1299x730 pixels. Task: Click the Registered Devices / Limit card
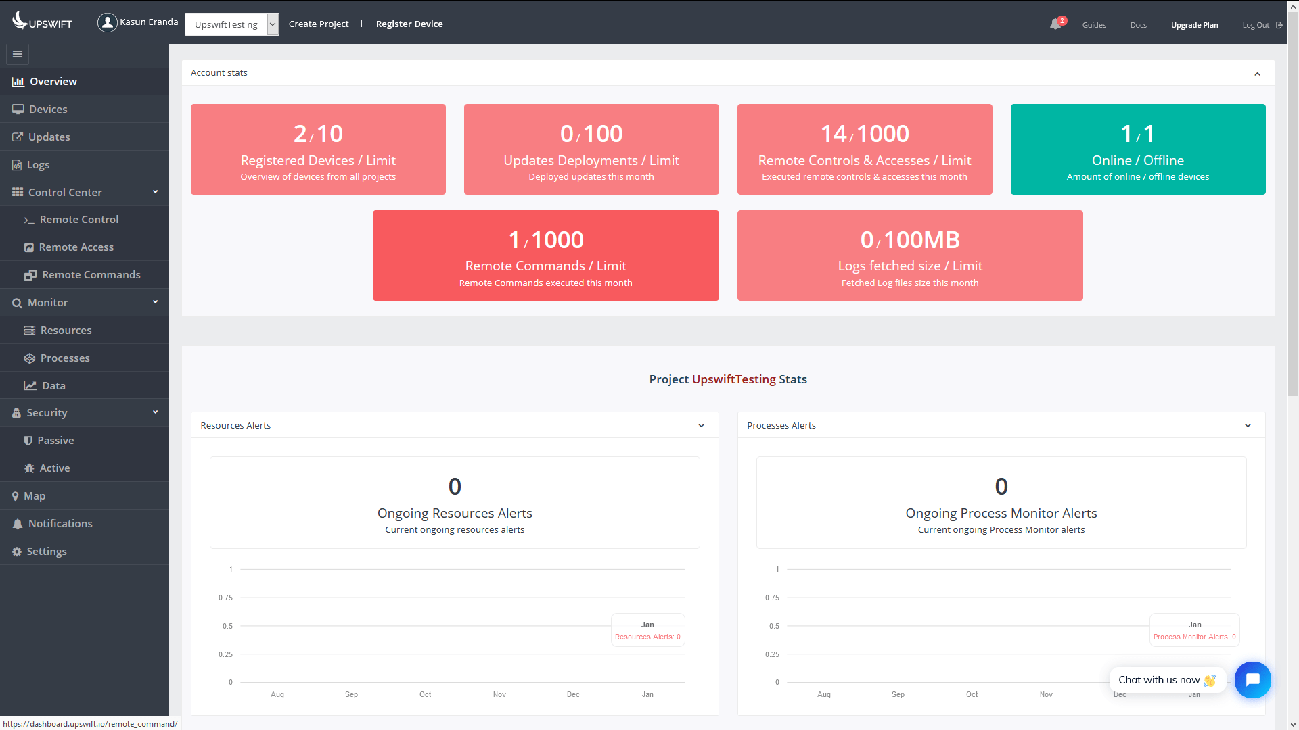pos(318,149)
